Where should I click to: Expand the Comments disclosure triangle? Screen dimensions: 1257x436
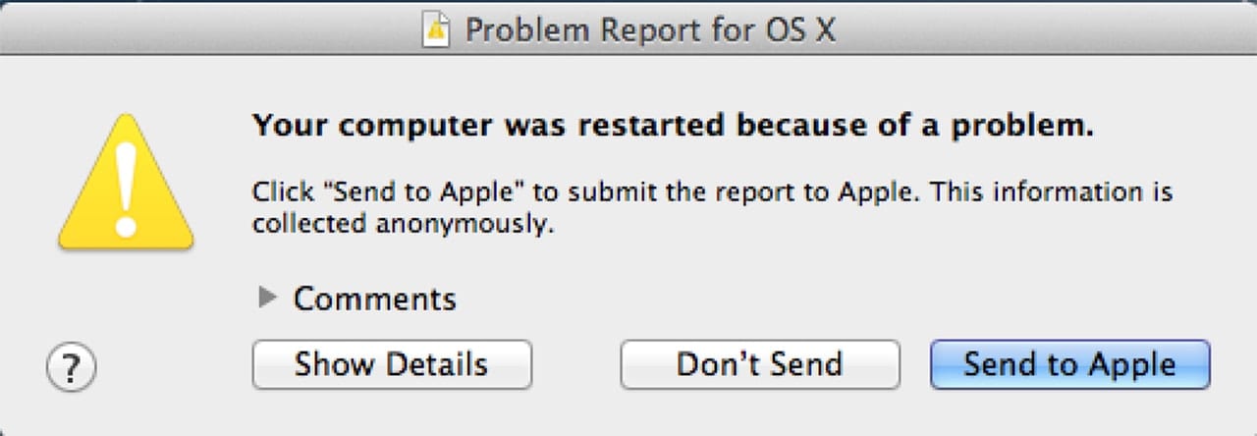(267, 297)
